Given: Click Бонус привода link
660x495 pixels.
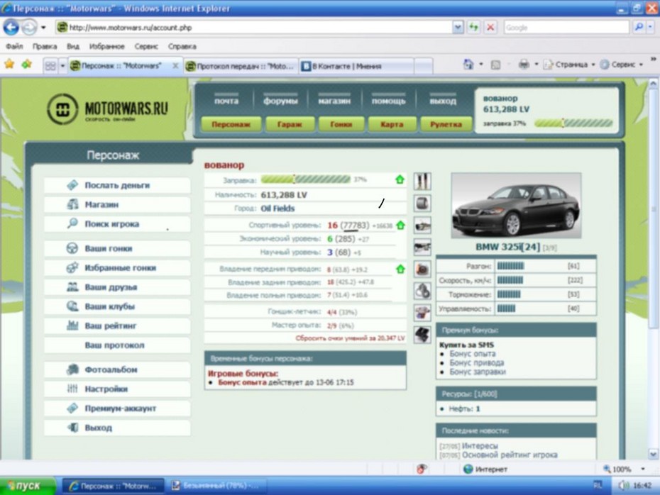Looking at the screenshot, I should point(476,362).
